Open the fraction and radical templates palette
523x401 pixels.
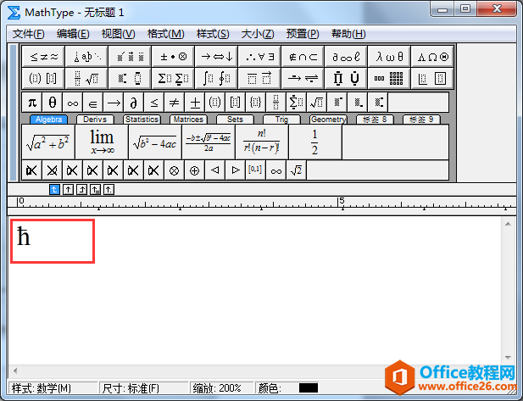[86, 78]
